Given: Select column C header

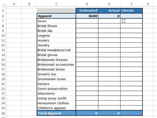Looking at the screenshot, I should coord(56,4).
